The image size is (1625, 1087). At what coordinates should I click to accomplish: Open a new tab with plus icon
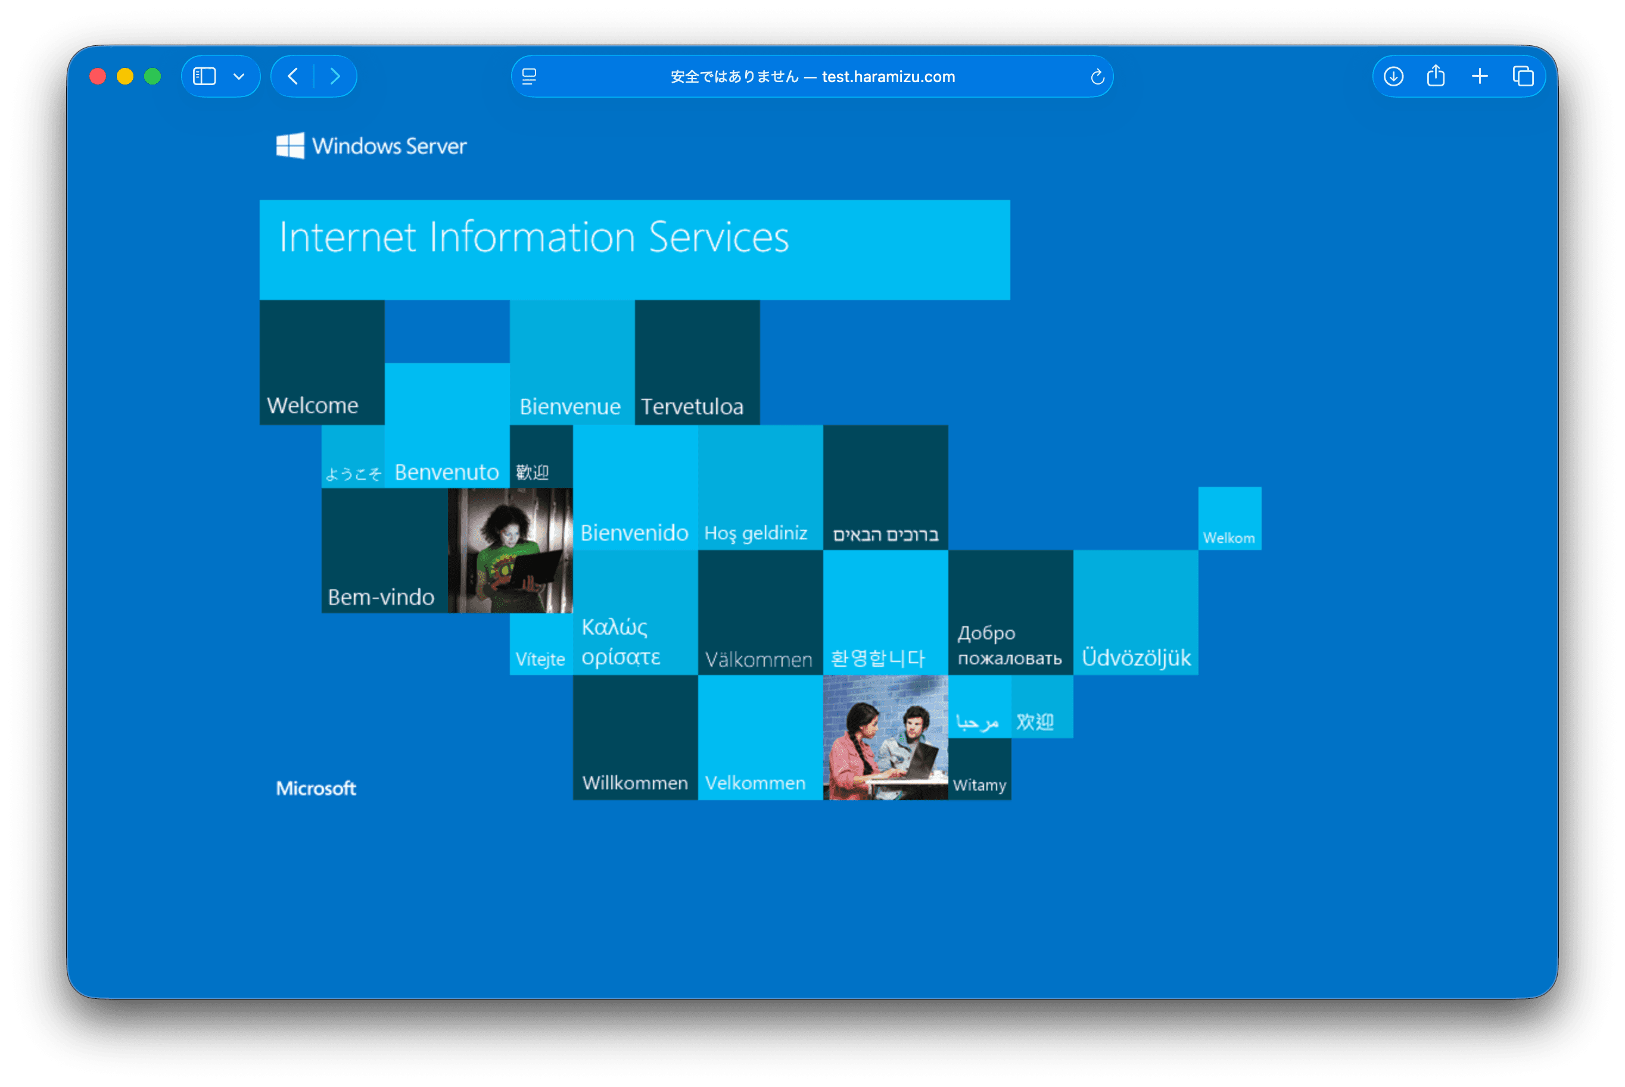(x=1479, y=76)
